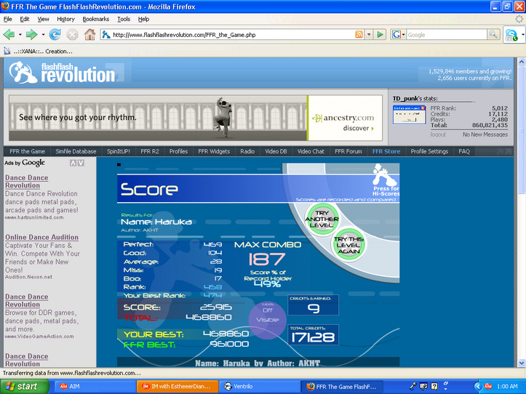Click Try This Level Again button
Image resolution: width=526 pixels, height=394 pixels.
click(x=349, y=245)
